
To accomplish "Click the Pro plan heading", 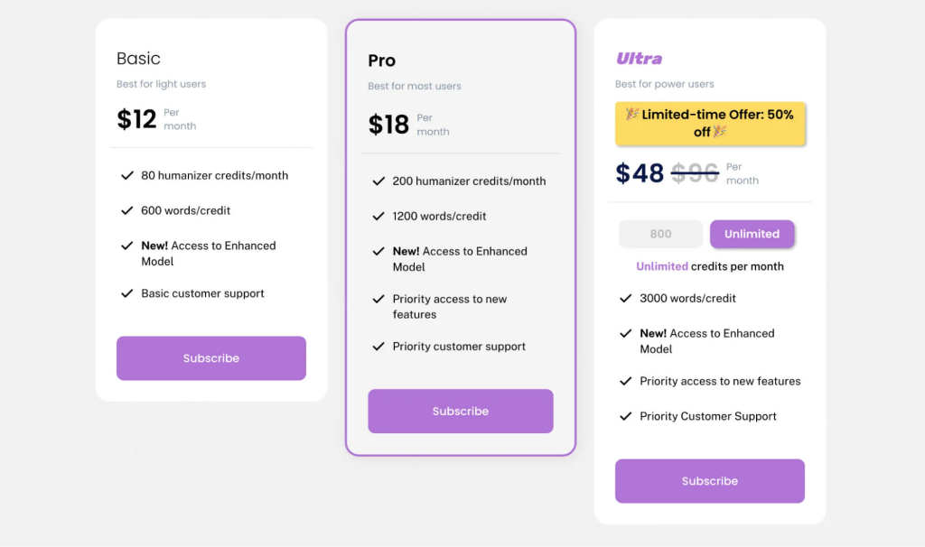I will 381,60.
